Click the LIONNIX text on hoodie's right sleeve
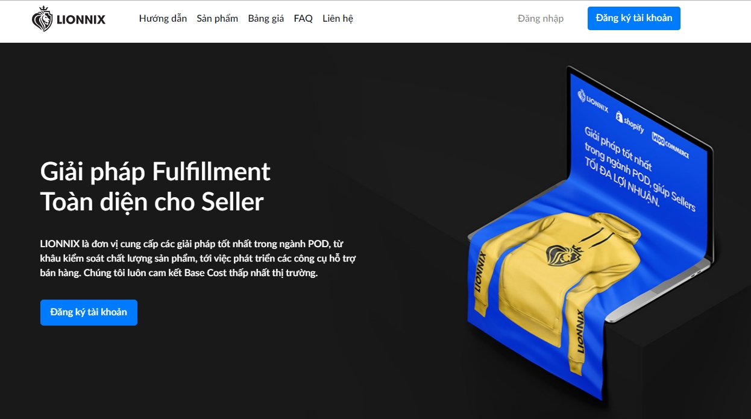Image resolution: width=751 pixels, height=419 pixels. point(580,331)
